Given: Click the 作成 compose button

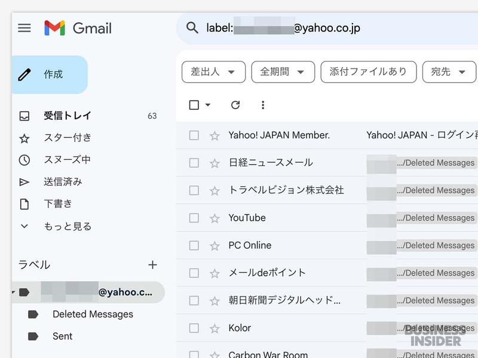Looking at the screenshot, I should [x=50, y=75].
